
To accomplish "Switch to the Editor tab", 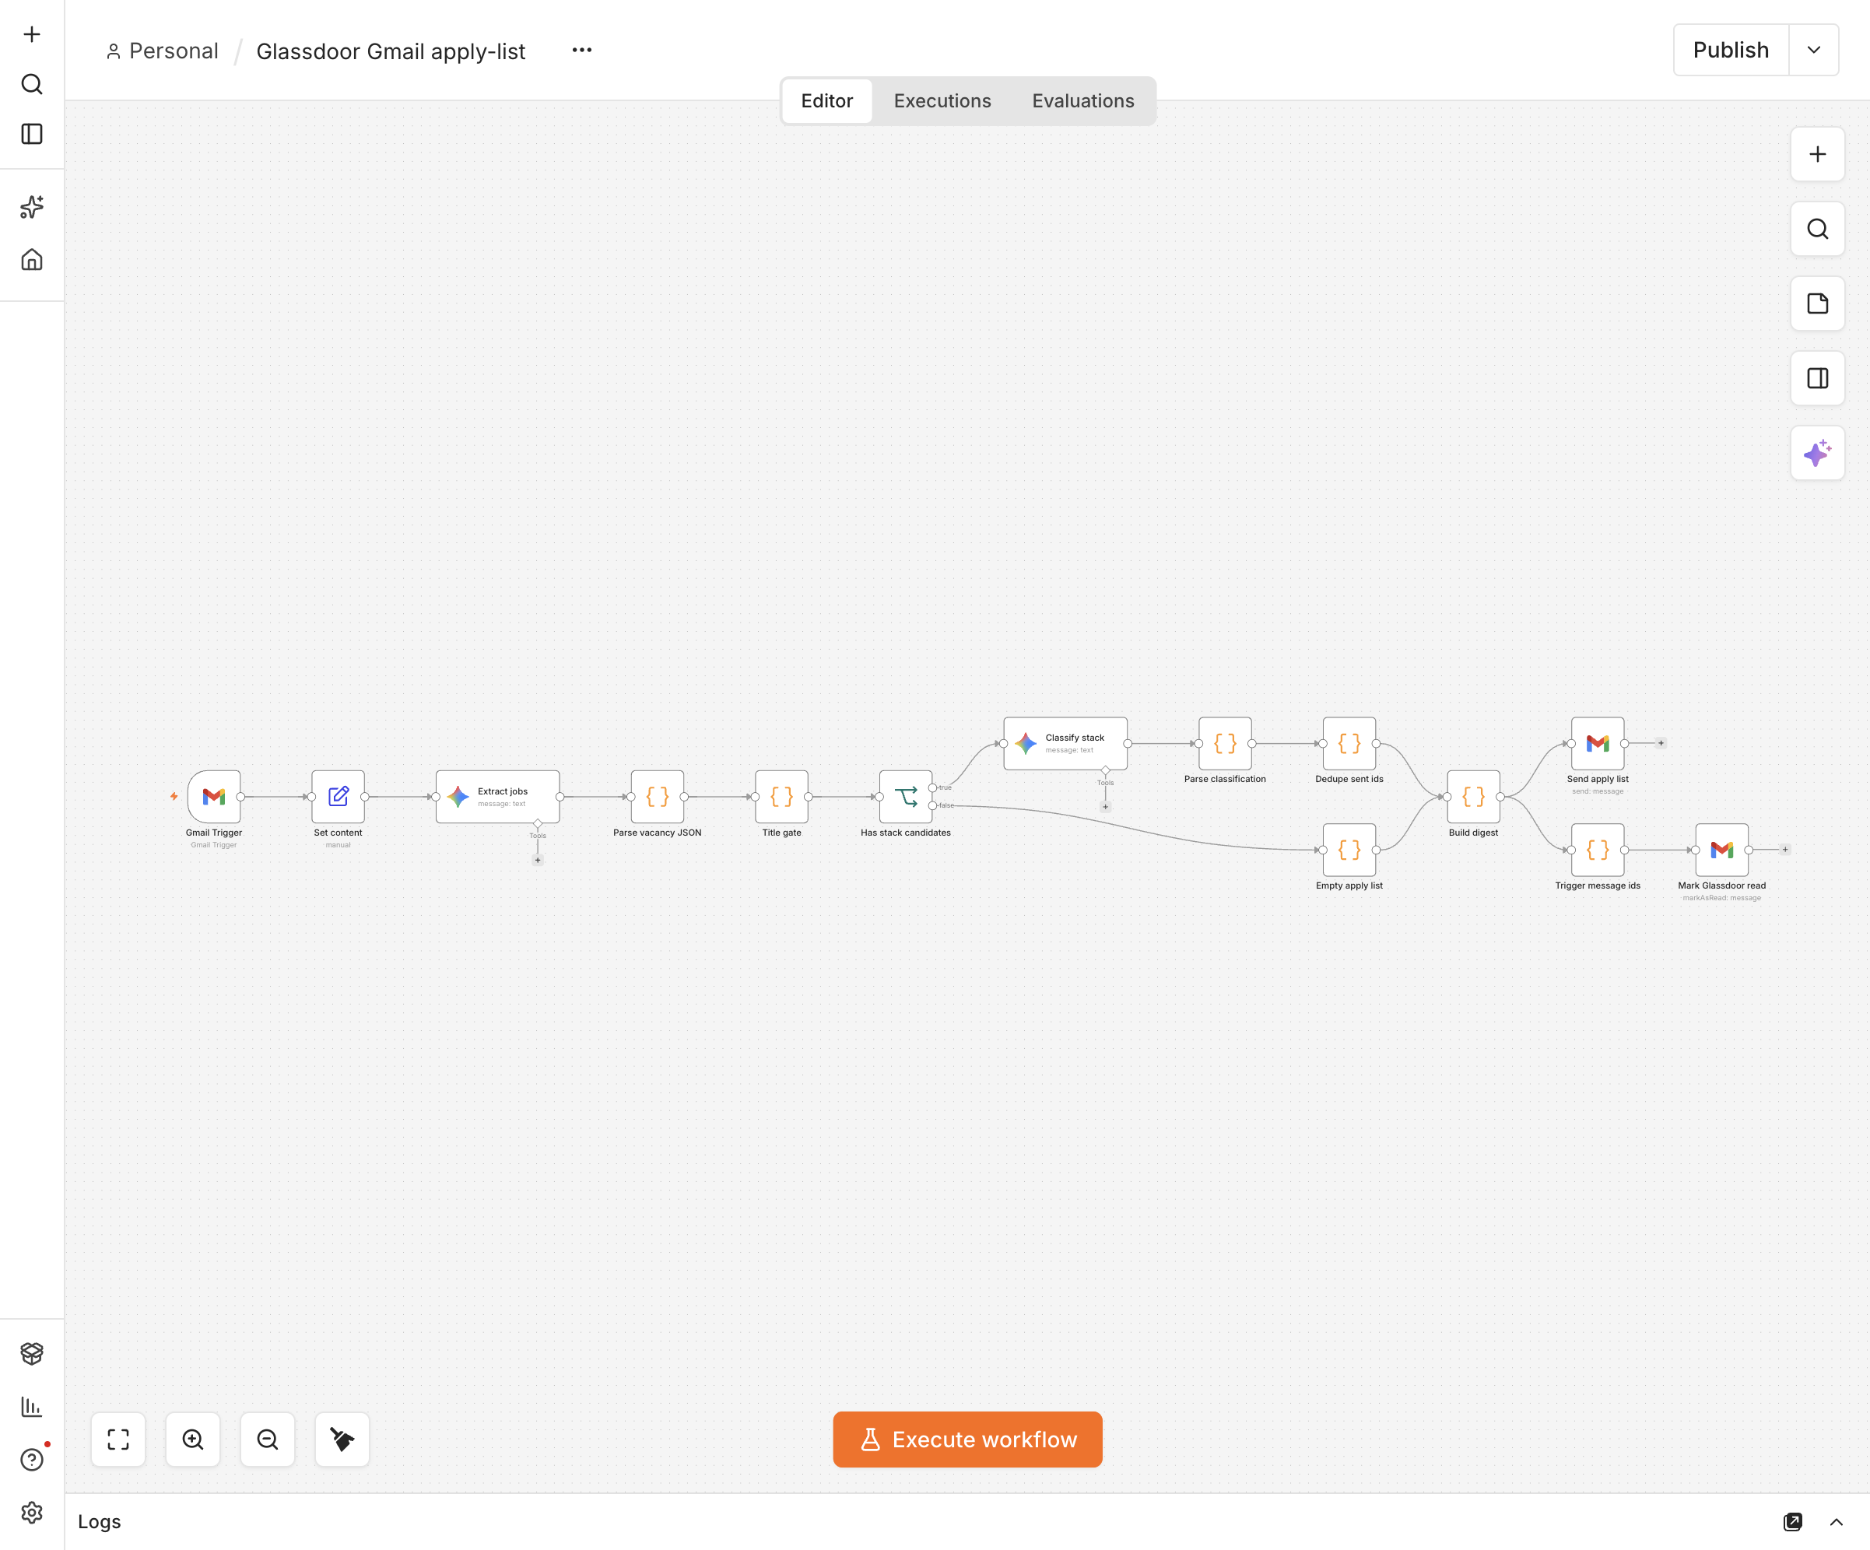I will click(826, 100).
